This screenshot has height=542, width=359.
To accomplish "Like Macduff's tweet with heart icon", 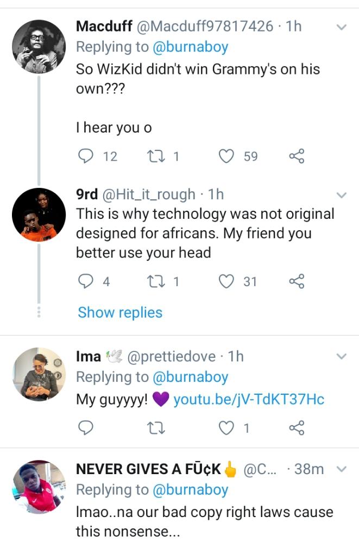I will [x=226, y=156].
